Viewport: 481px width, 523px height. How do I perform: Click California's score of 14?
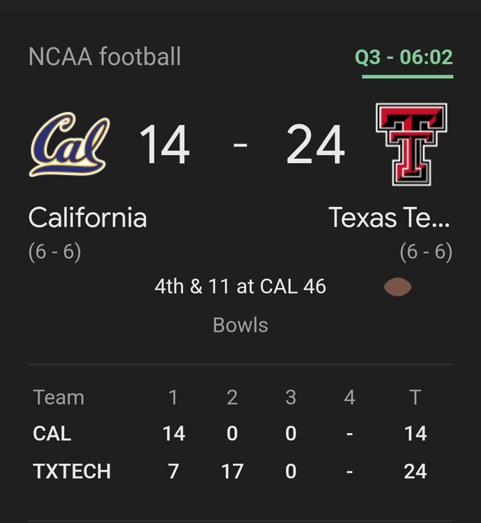click(165, 146)
